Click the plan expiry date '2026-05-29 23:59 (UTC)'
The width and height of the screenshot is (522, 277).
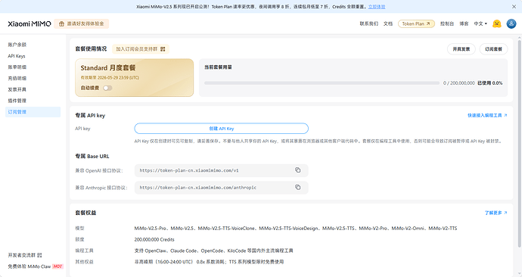coord(118,77)
